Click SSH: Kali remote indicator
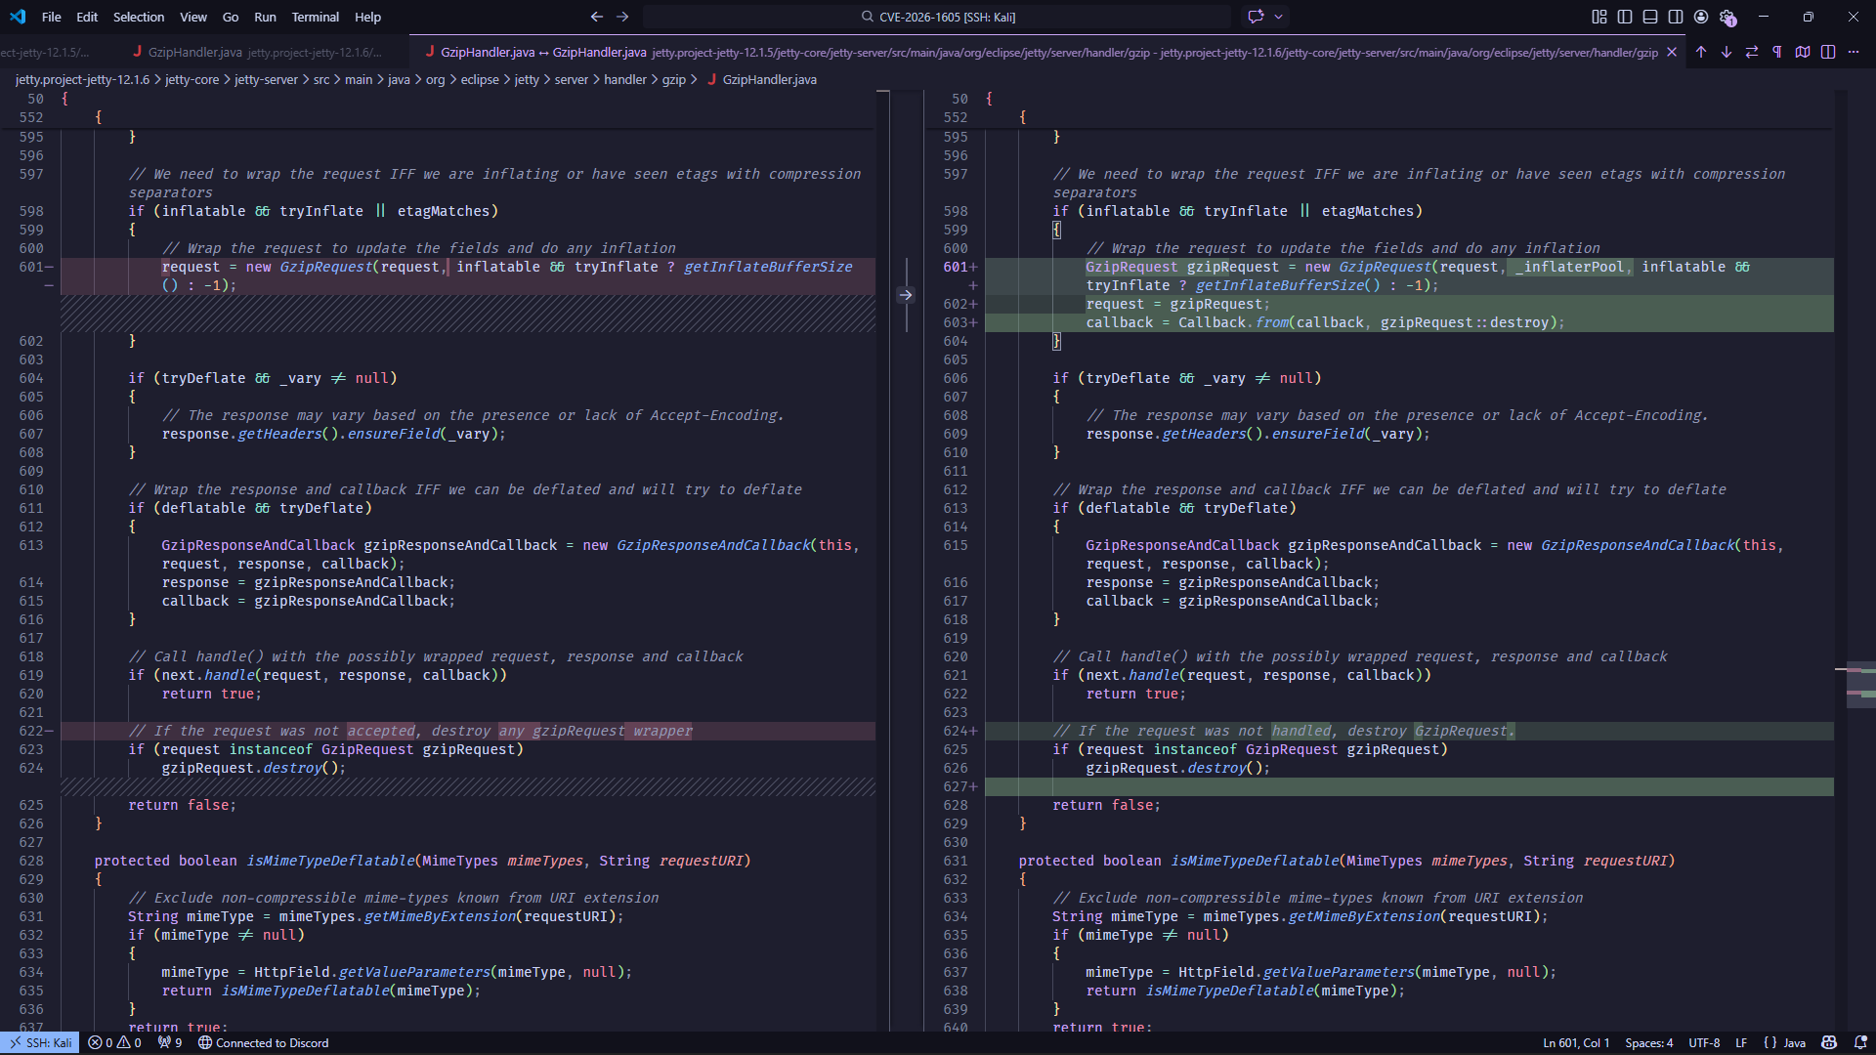Viewport: 1876px width, 1055px height. 40,1042
